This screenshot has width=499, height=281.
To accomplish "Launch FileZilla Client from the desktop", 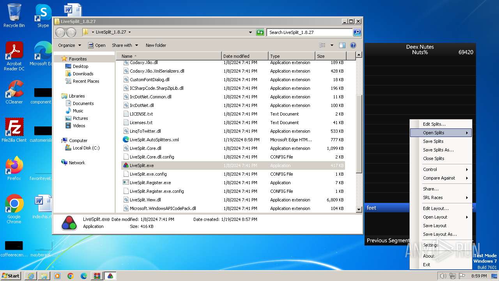I will tap(14, 130).
